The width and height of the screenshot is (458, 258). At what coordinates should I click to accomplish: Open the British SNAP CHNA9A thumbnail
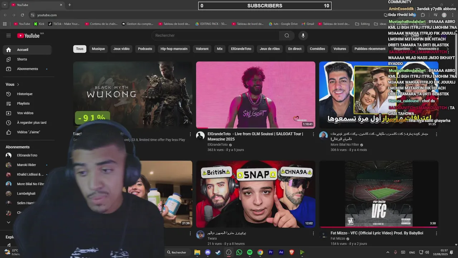coord(255,194)
